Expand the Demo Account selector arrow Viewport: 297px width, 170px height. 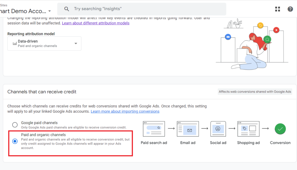point(50,11)
